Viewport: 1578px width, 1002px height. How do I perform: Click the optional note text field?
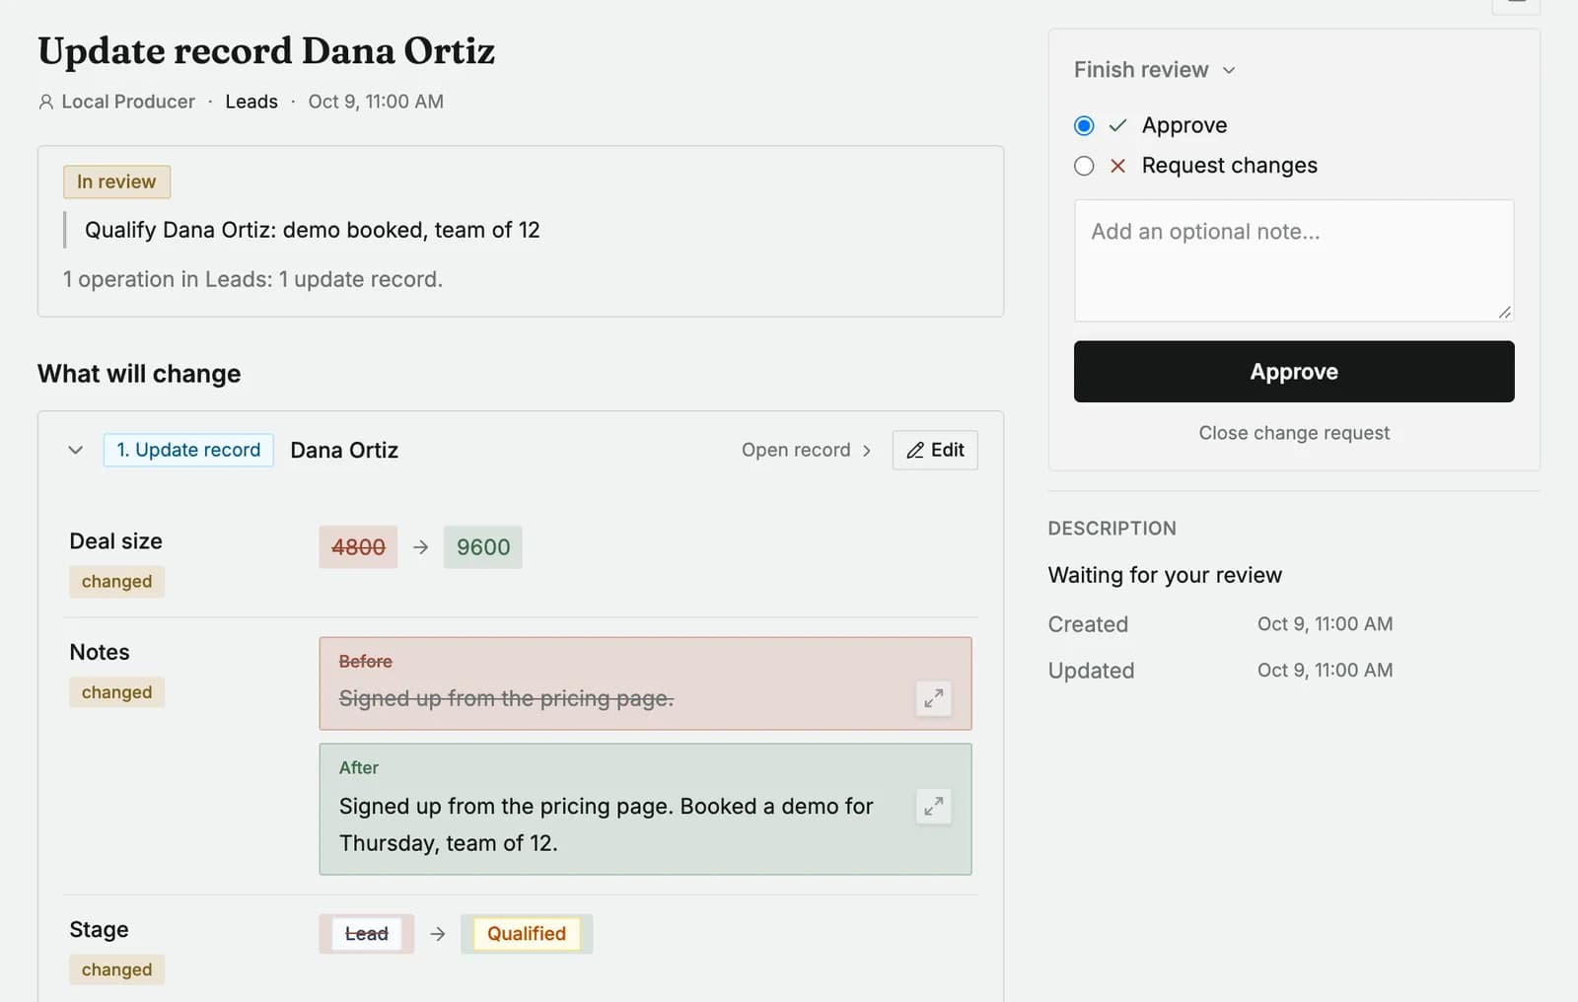1294,260
